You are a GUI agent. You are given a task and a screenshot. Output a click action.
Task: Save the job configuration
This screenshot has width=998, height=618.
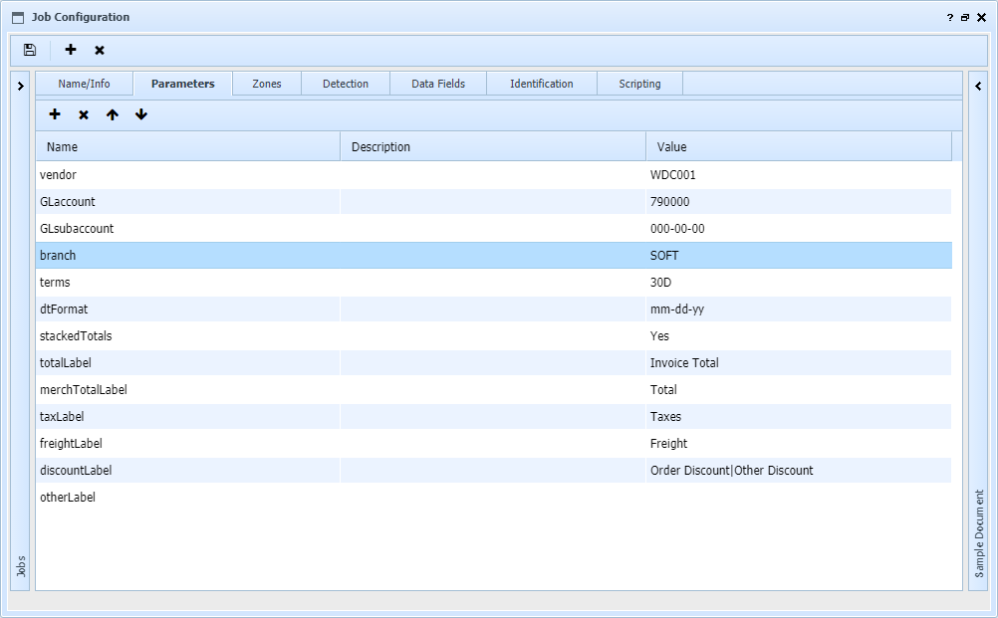[30, 50]
